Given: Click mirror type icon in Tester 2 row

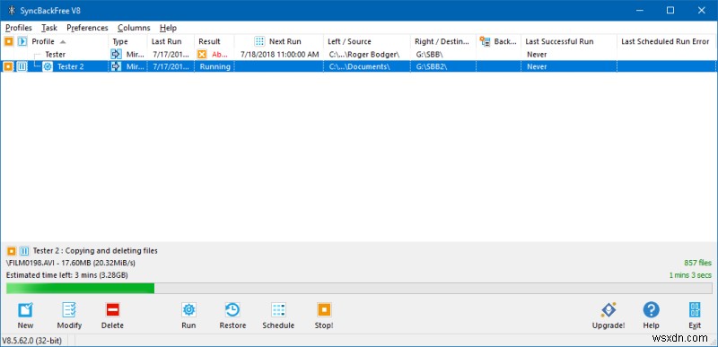Looking at the screenshot, I should [x=116, y=66].
